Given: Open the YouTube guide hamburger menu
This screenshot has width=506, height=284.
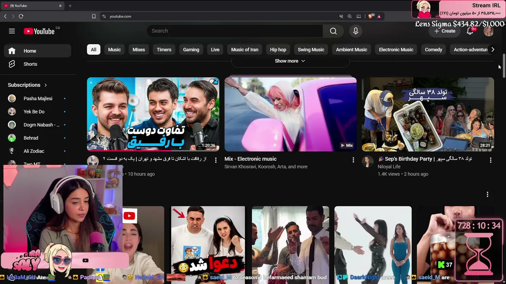Looking at the screenshot, I should 12,31.
